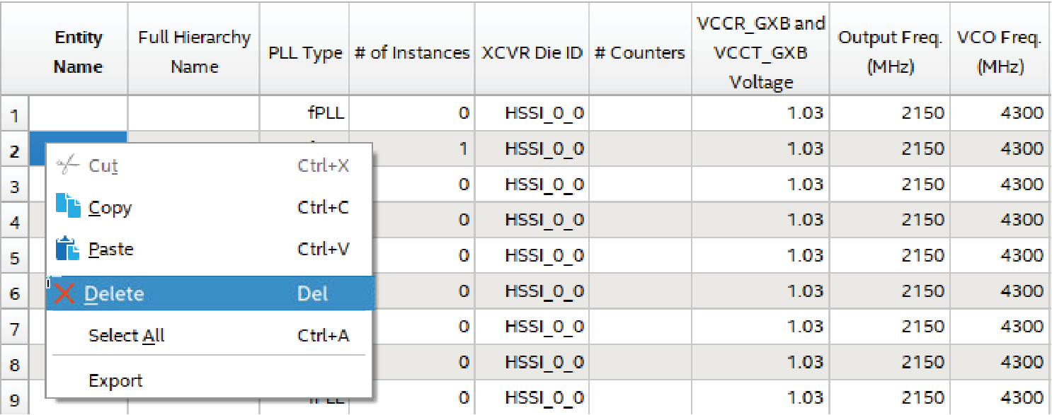Click the Cut scissors icon
1052x415 pixels.
tap(67, 166)
